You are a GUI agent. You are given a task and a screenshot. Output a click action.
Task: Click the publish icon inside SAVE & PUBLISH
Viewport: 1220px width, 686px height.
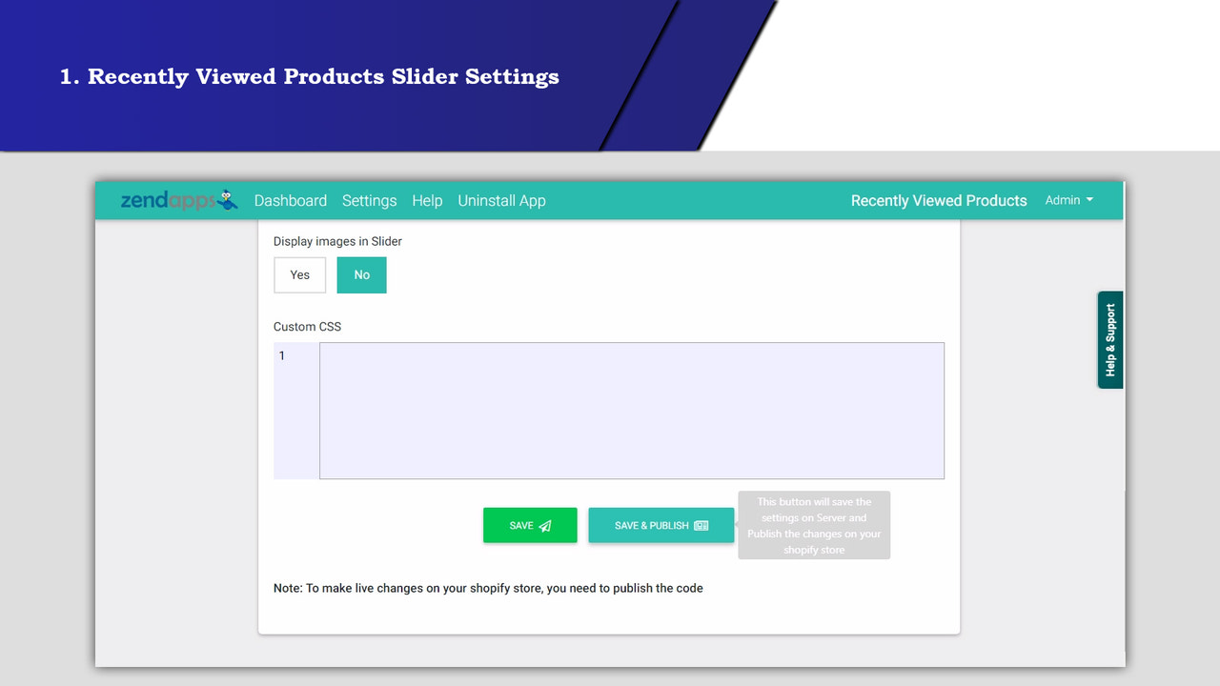coord(701,525)
